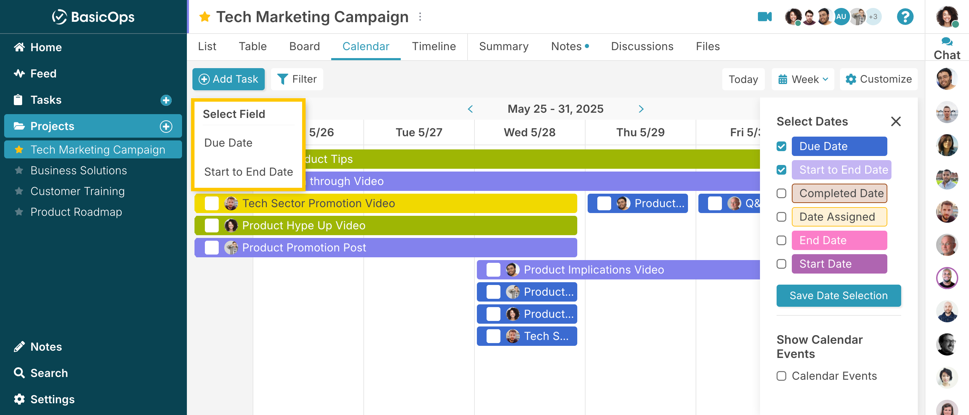
Task: Switch to the Board tab
Action: 304,46
